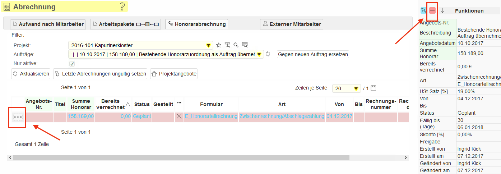The image size is (501, 174).
Task: Click the X icon in the table row
Action: click(179, 116)
